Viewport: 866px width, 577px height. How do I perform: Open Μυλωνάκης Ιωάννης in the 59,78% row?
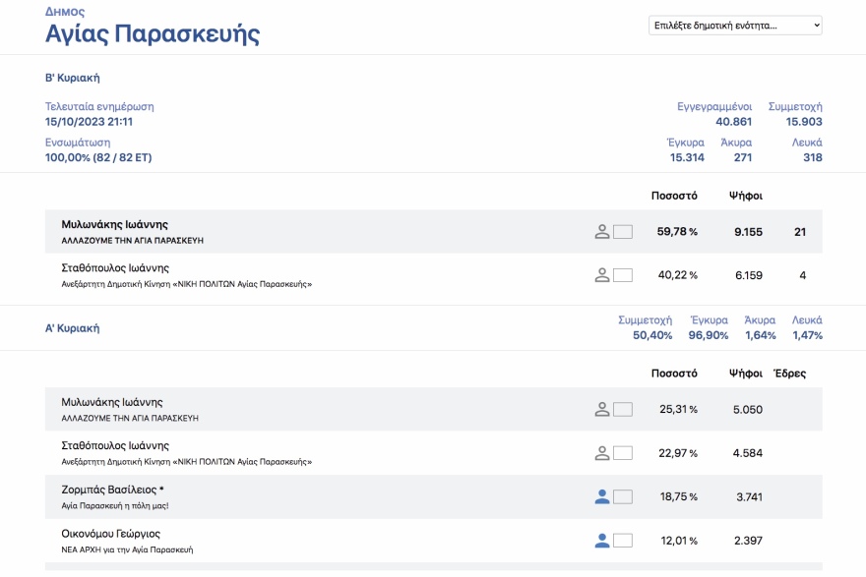(114, 224)
